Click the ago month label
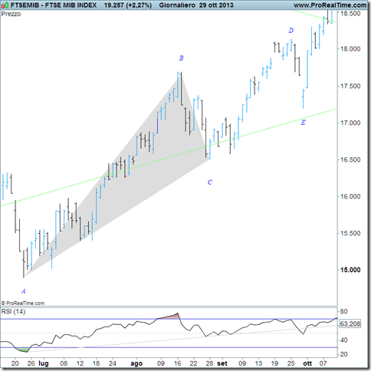This screenshot has width=371, height=371. click(x=136, y=363)
